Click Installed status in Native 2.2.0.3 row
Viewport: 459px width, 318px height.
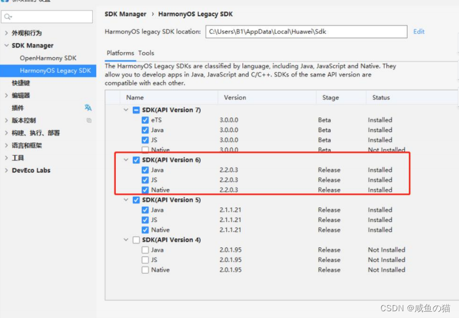coord(380,190)
